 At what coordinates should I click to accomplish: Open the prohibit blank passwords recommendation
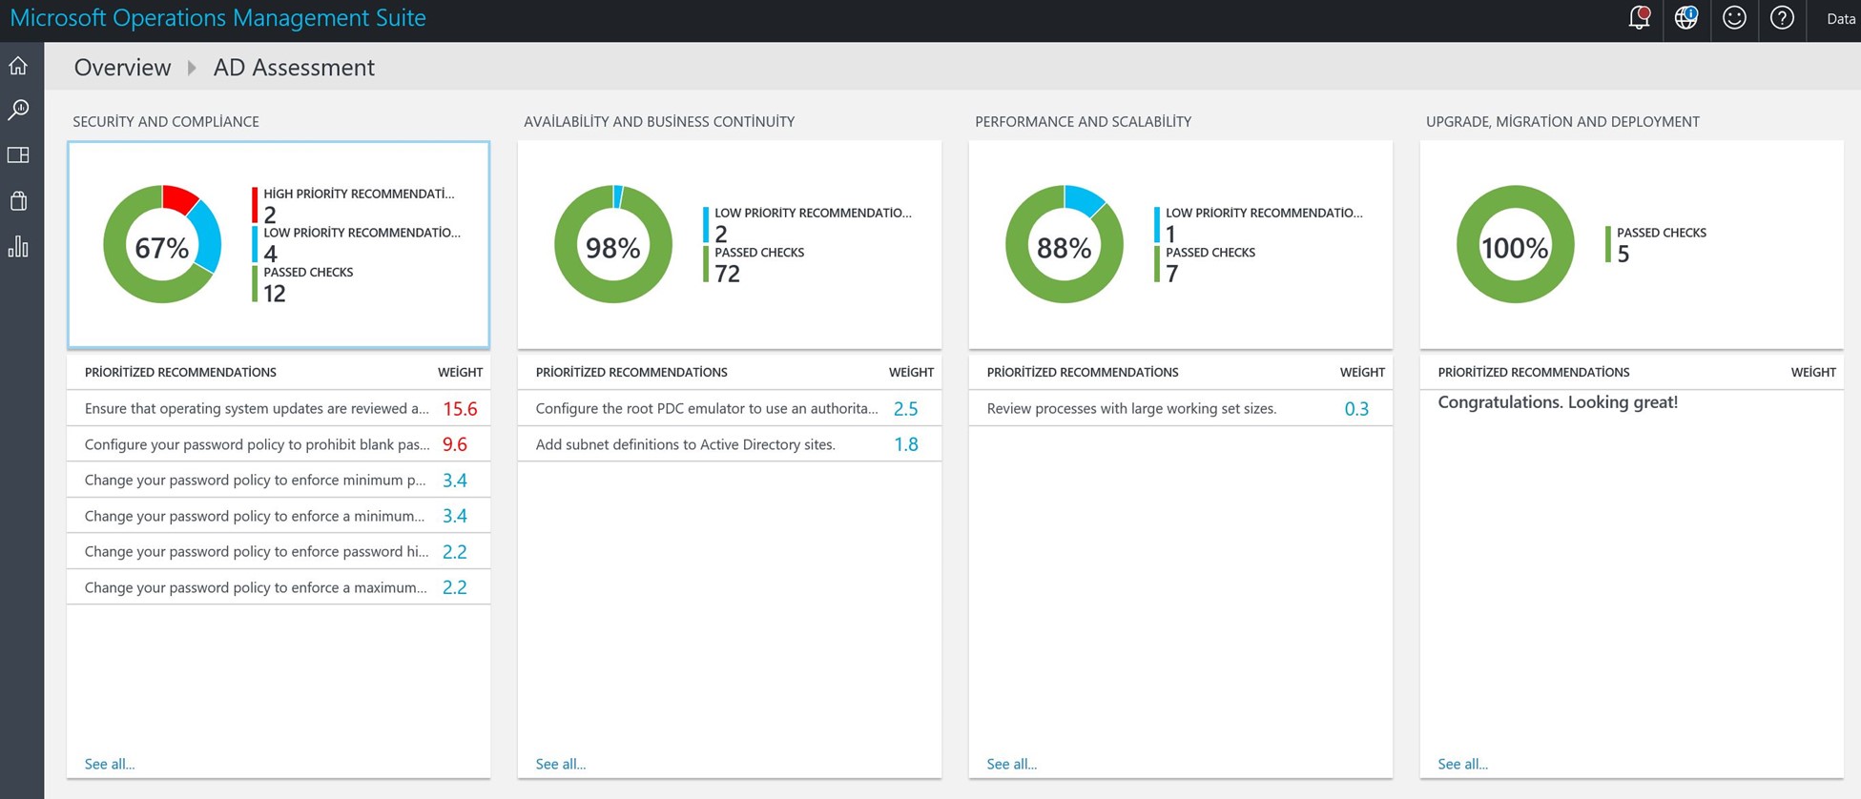coord(257,444)
